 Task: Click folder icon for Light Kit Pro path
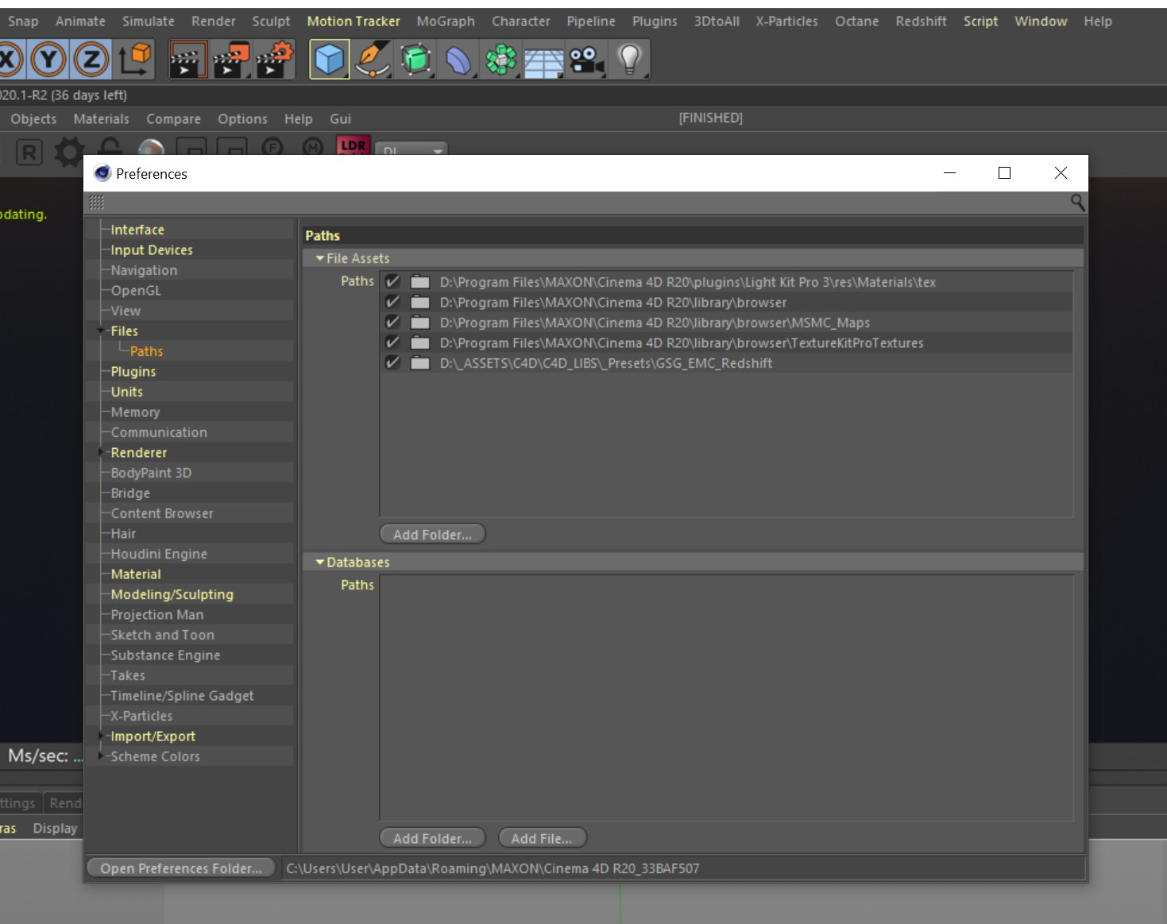pos(420,282)
